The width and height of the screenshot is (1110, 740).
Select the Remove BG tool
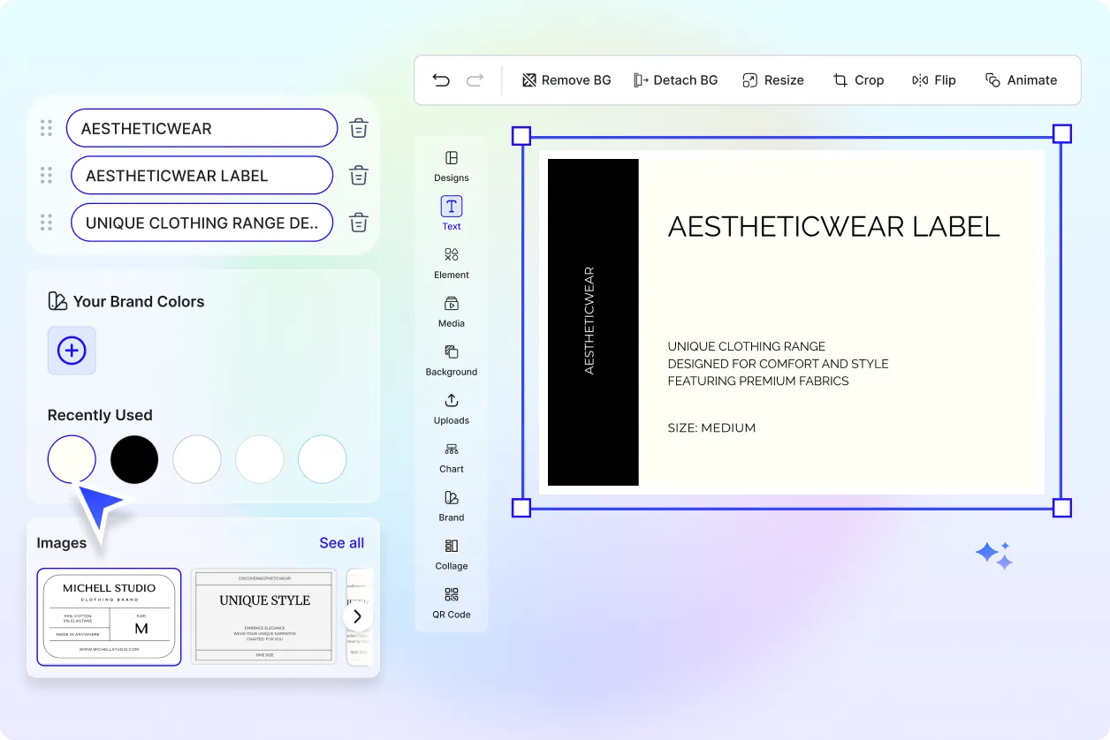(566, 79)
